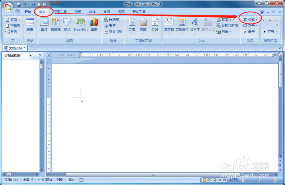Insert a cover page (封面)
285x185 pixels.
click(x=13, y=19)
